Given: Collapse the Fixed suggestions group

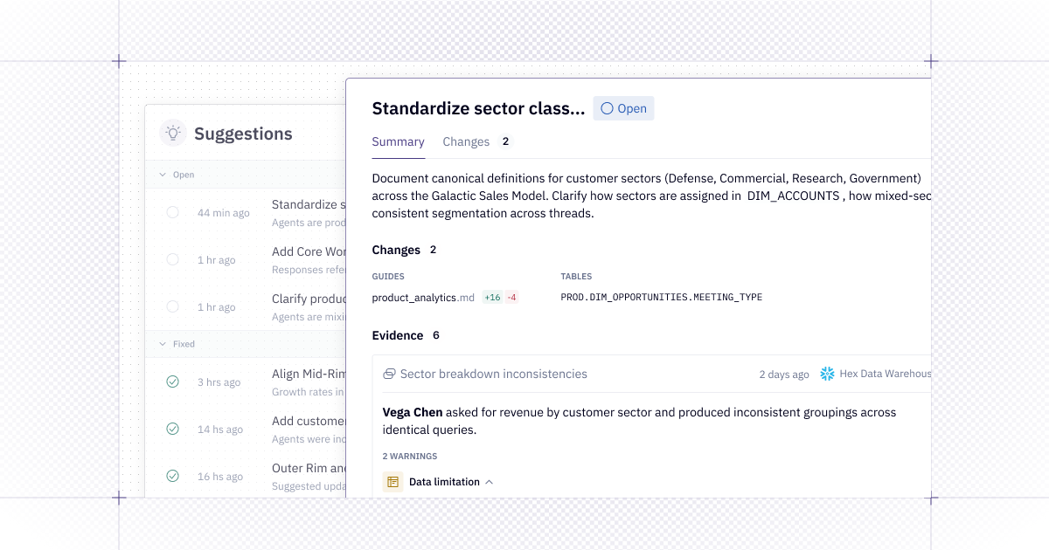Looking at the screenshot, I should tap(163, 344).
